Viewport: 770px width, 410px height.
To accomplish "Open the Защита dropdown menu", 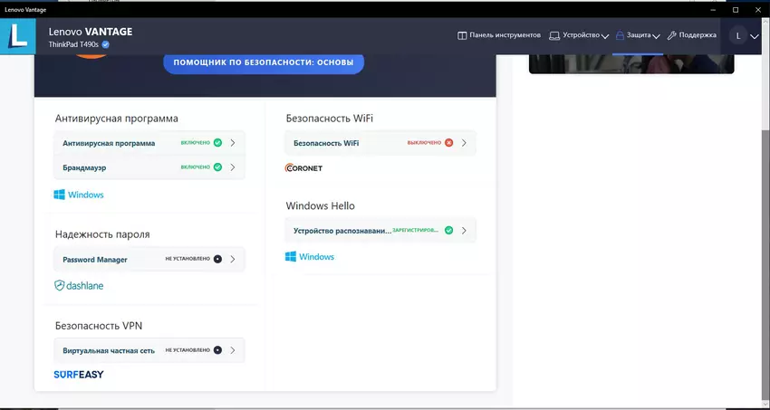I will (638, 36).
